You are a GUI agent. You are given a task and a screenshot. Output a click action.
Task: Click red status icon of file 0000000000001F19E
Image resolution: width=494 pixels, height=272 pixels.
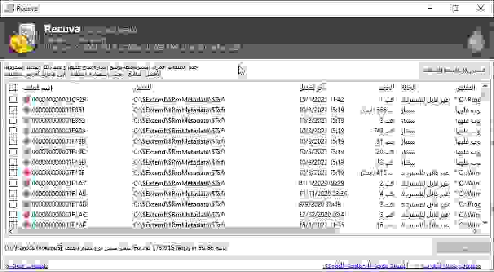point(26,172)
